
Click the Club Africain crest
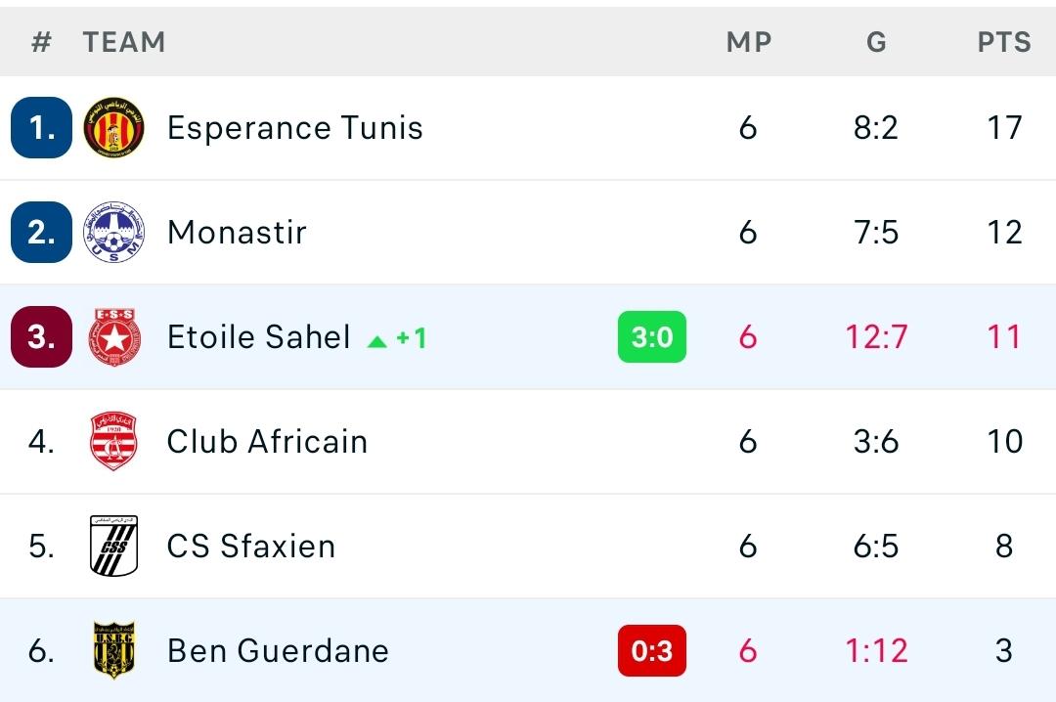point(113,441)
